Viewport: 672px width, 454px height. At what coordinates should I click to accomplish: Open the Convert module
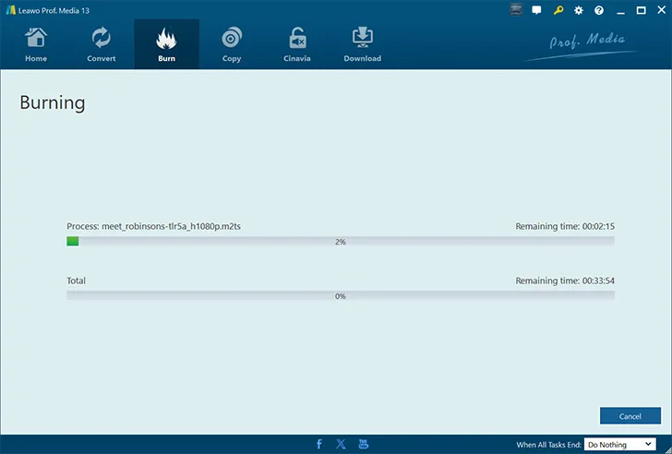coord(101,44)
